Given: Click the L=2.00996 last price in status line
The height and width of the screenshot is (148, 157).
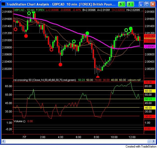Looking at the screenshot, I should [x=52, y=10].
